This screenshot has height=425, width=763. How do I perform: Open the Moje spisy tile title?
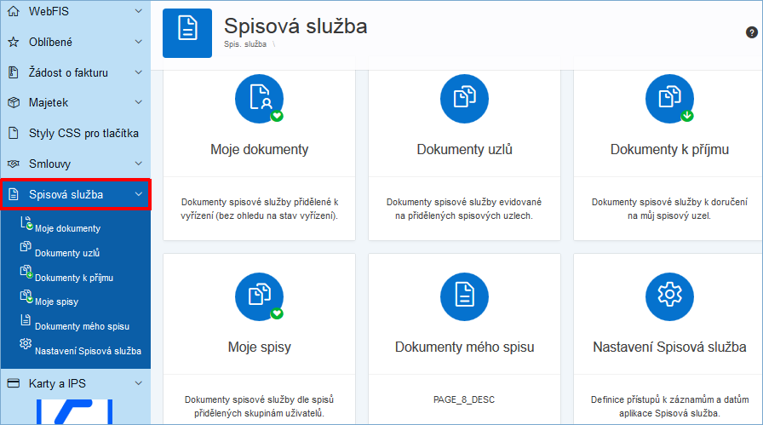click(260, 347)
